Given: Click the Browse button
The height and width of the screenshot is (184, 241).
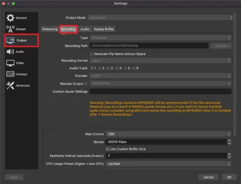Looking at the screenshot, I should tap(221, 46).
